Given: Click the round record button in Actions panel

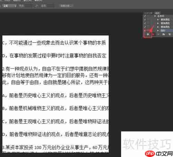Looking at the screenshot, I should (x=153, y=34).
